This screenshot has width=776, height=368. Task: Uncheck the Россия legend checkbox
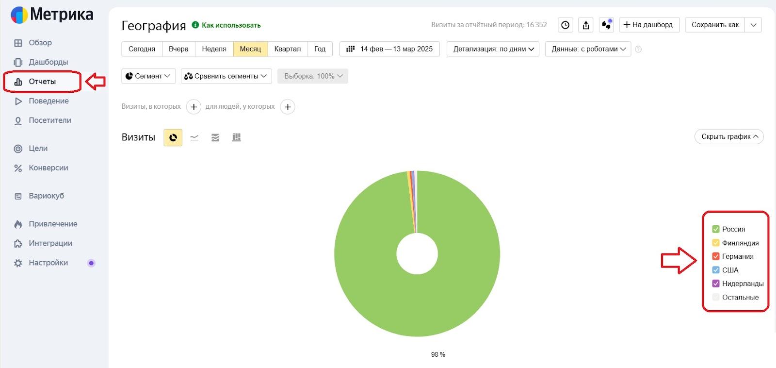(715, 229)
